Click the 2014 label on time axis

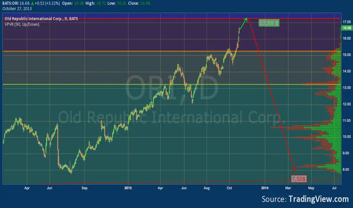coord(265,188)
